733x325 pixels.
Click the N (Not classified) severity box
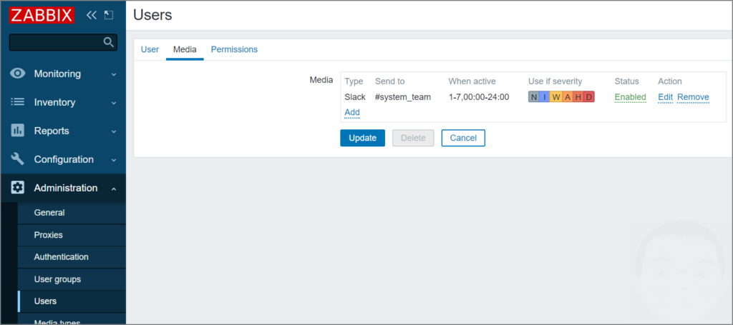pyautogui.click(x=534, y=97)
